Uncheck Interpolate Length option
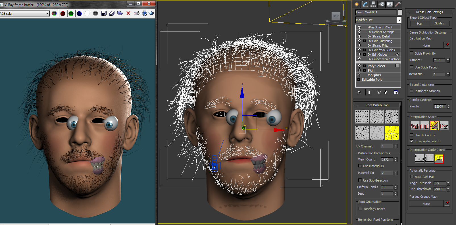This screenshot has width=456, height=225. point(412,141)
